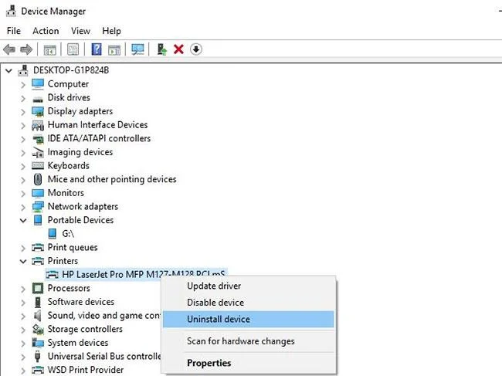The width and height of the screenshot is (502, 376).
Task: Expand the WSD Print Provider category
Action: (x=23, y=371)
